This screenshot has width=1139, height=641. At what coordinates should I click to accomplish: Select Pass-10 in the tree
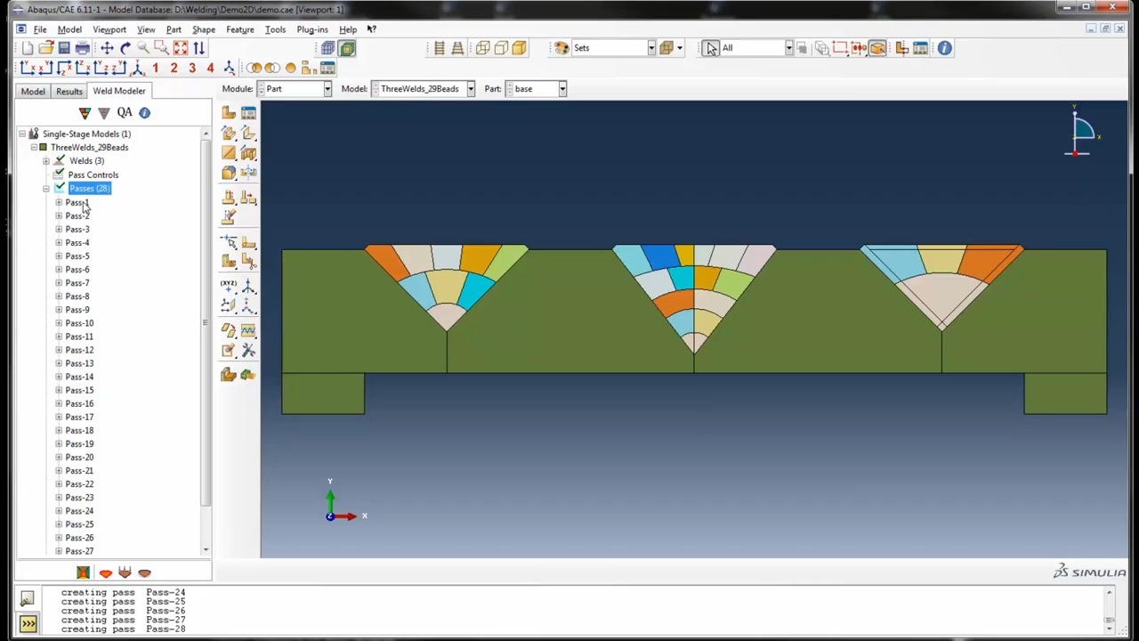tap(79, 323)
